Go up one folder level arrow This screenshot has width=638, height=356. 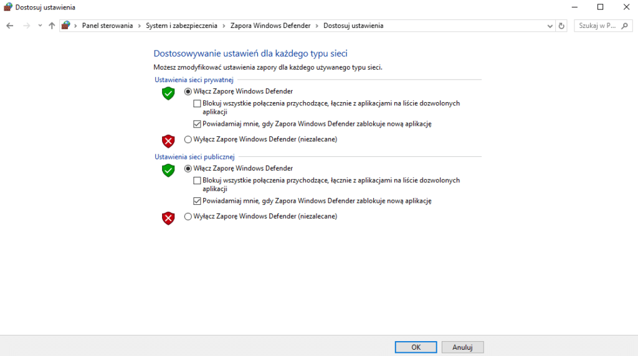(x=52, y=26)
